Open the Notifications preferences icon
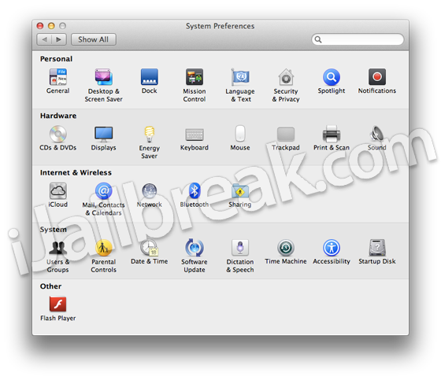Viewport: 441px width, 380px height. pos(377,77)
